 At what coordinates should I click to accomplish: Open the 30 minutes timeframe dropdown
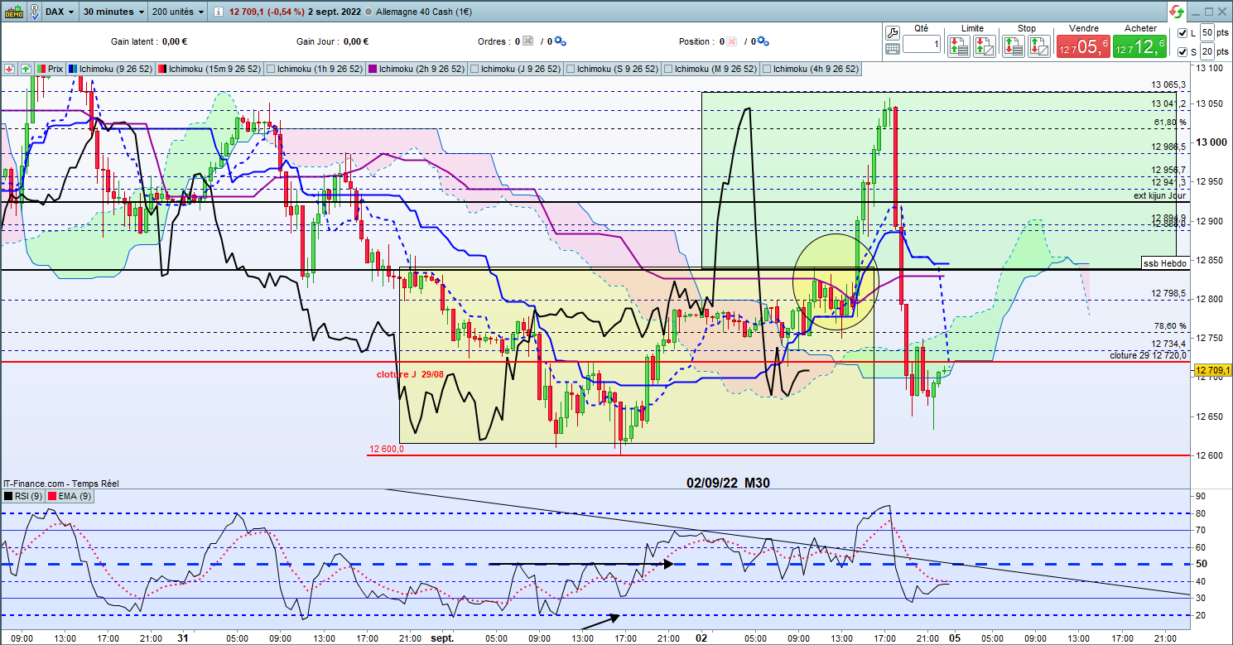115,12
